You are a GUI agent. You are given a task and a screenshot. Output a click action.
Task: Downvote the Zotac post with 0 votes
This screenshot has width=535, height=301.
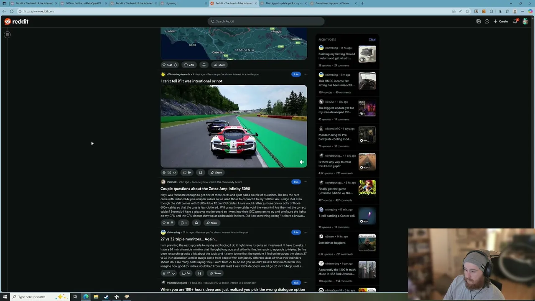click(172, 223)
